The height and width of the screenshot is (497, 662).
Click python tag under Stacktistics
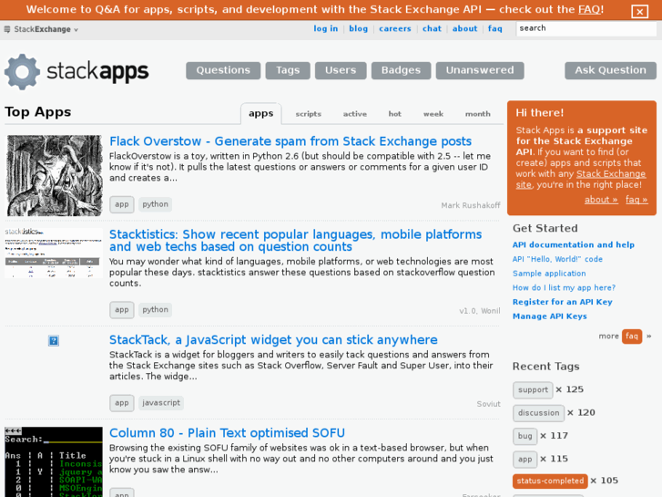(x=155, y=310)
